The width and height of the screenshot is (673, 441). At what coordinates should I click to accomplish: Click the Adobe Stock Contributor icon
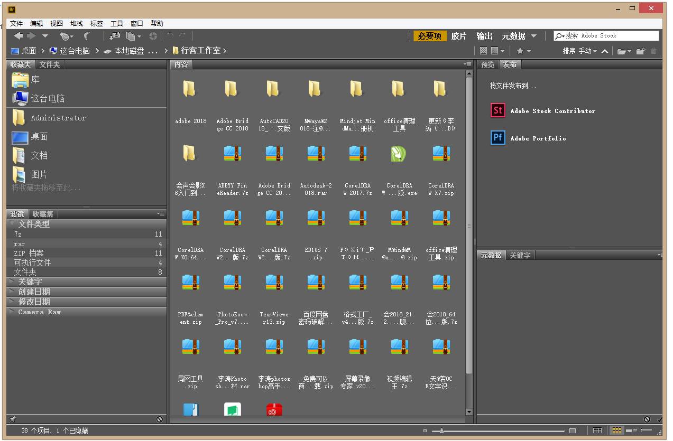[x=497, y=110]
